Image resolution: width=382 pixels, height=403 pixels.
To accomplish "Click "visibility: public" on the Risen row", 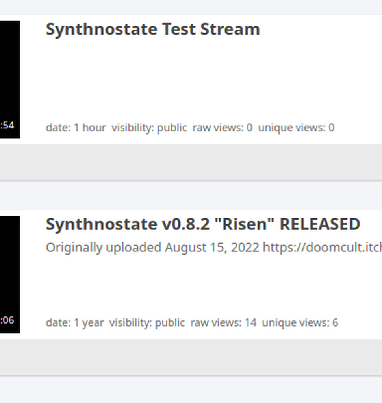I will click(147, 323).
